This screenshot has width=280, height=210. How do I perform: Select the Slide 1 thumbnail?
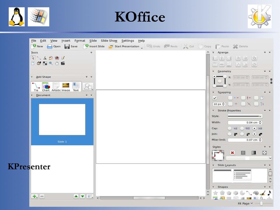[x=62, y=122]
